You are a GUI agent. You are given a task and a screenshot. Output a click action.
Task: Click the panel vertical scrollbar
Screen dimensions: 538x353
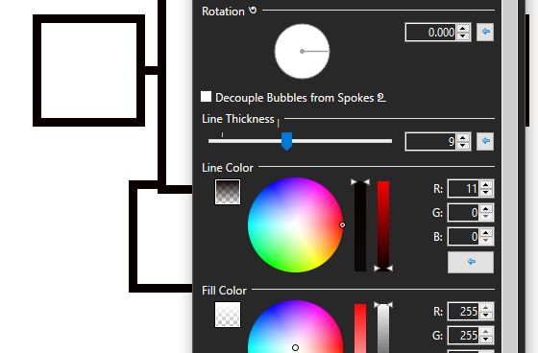pos(510,176)
